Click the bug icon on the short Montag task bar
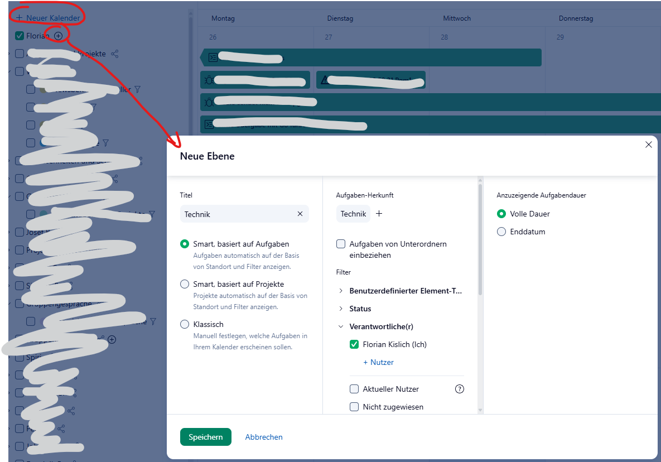This screenshot has height=462, width=661. tap(209, 80)
